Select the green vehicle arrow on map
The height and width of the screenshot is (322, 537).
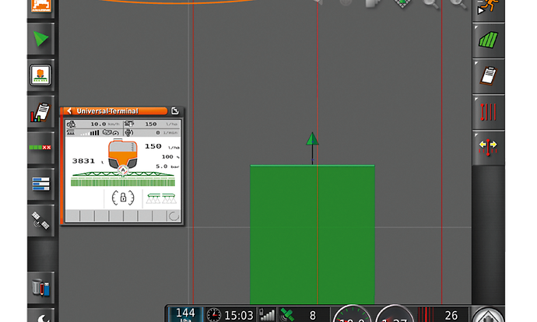point(312,139)
